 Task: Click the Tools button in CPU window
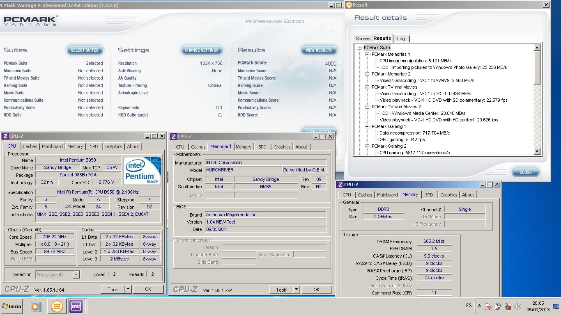pos(113,289)
